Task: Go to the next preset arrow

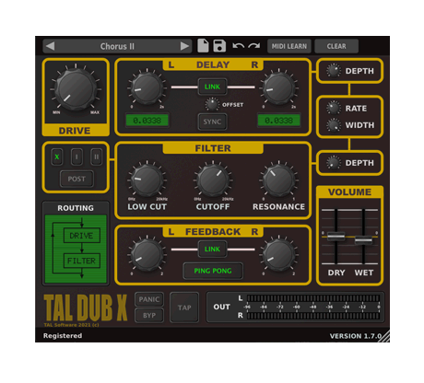Action: [184, 46]
